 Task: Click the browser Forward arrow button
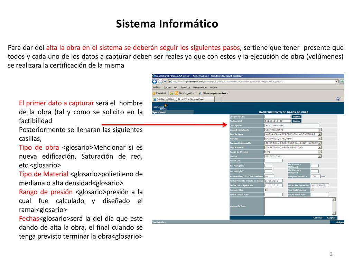160,81
